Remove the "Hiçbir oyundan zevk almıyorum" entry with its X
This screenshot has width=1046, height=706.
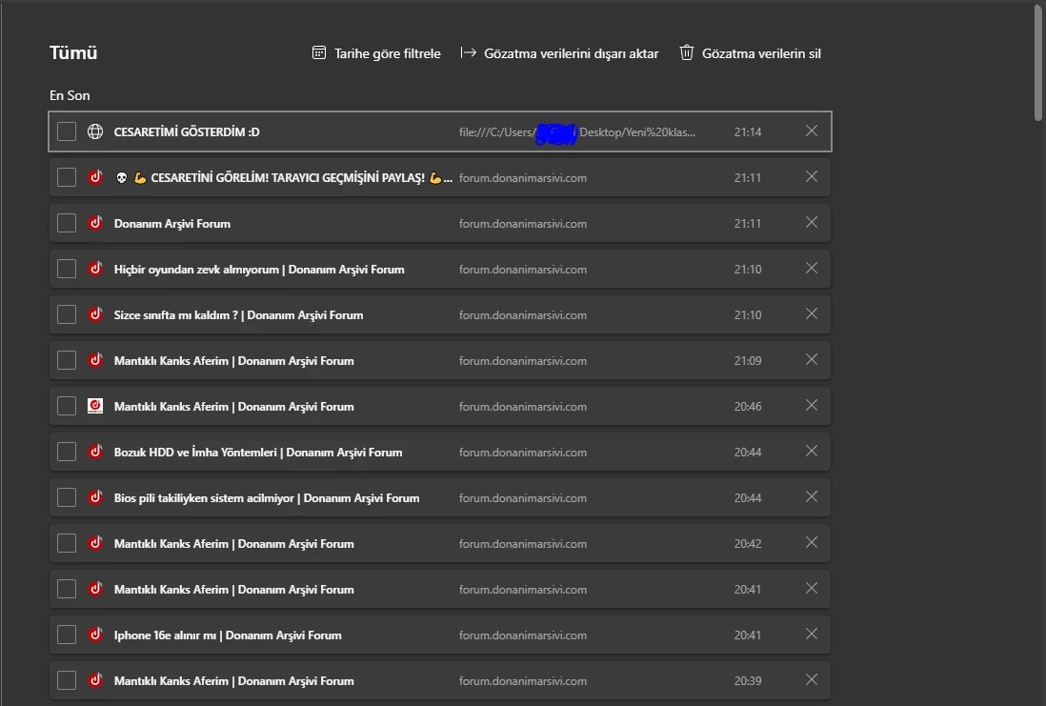811,268
